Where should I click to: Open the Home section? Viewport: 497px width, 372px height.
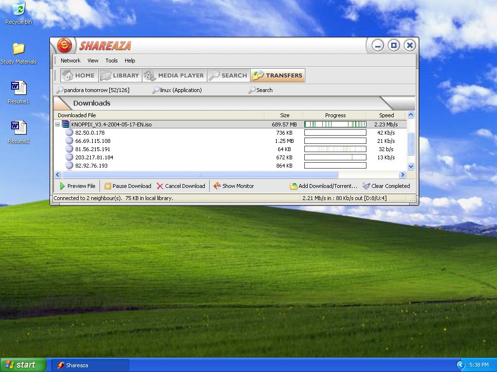click(x=79, y=76)
